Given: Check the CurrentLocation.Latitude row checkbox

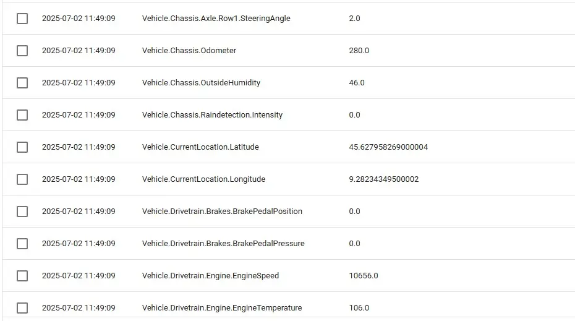Looking at the screenshot, I should (x=22, y=147).
